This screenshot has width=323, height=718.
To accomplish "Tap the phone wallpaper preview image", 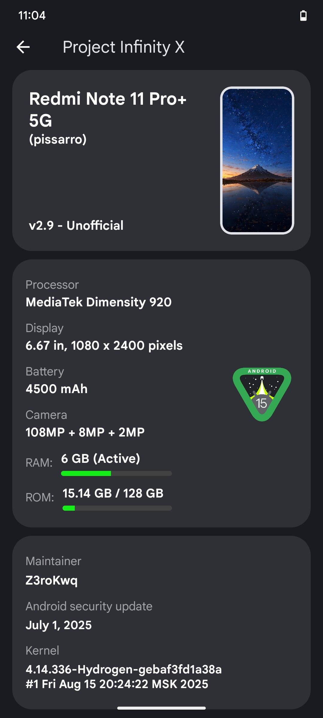I will pos(257,160).
